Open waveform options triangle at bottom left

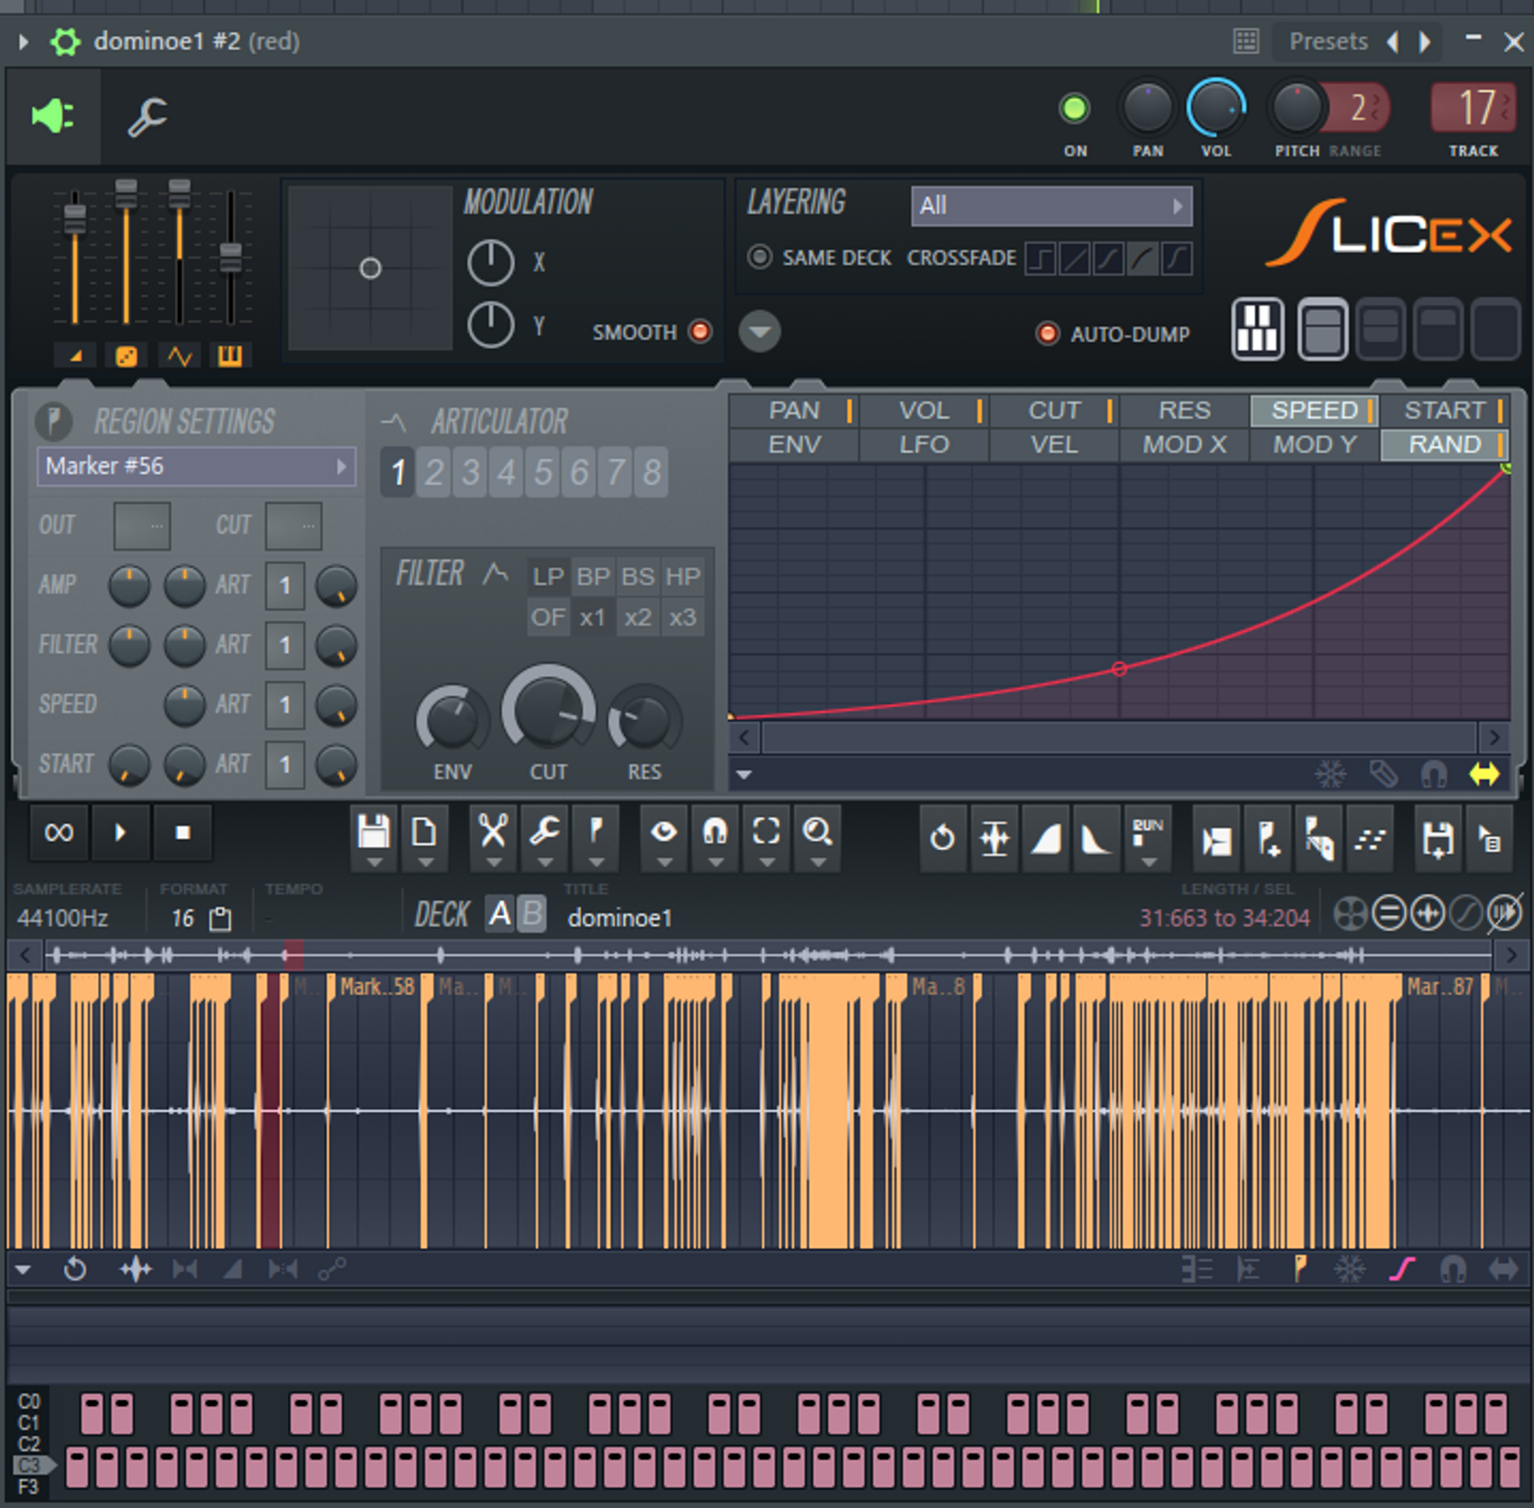(23, 1271)
